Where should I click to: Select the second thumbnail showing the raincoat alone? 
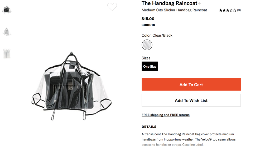coord(7,32)
